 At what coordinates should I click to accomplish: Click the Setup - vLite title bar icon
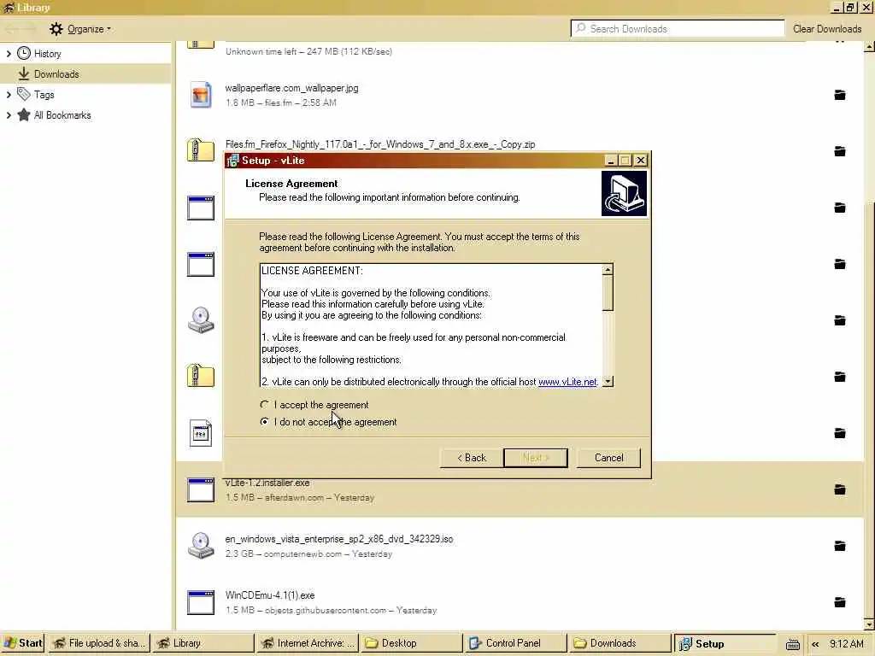232,161
